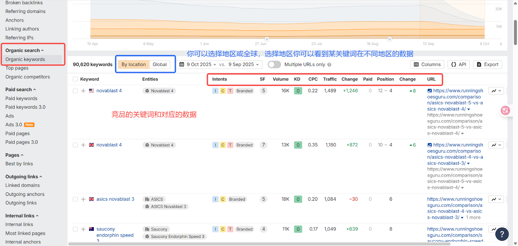Click the round question mark help button
518x246 pixels.
tap(502, 234)
